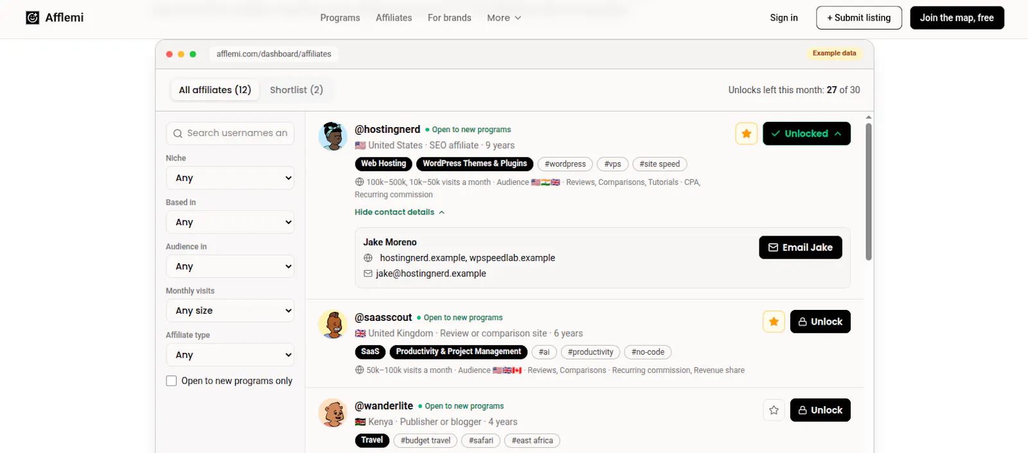The image size is (1028, 453).
Task: Click globe icon beside hostingnerd.example websites
Action: coord(368,258)
